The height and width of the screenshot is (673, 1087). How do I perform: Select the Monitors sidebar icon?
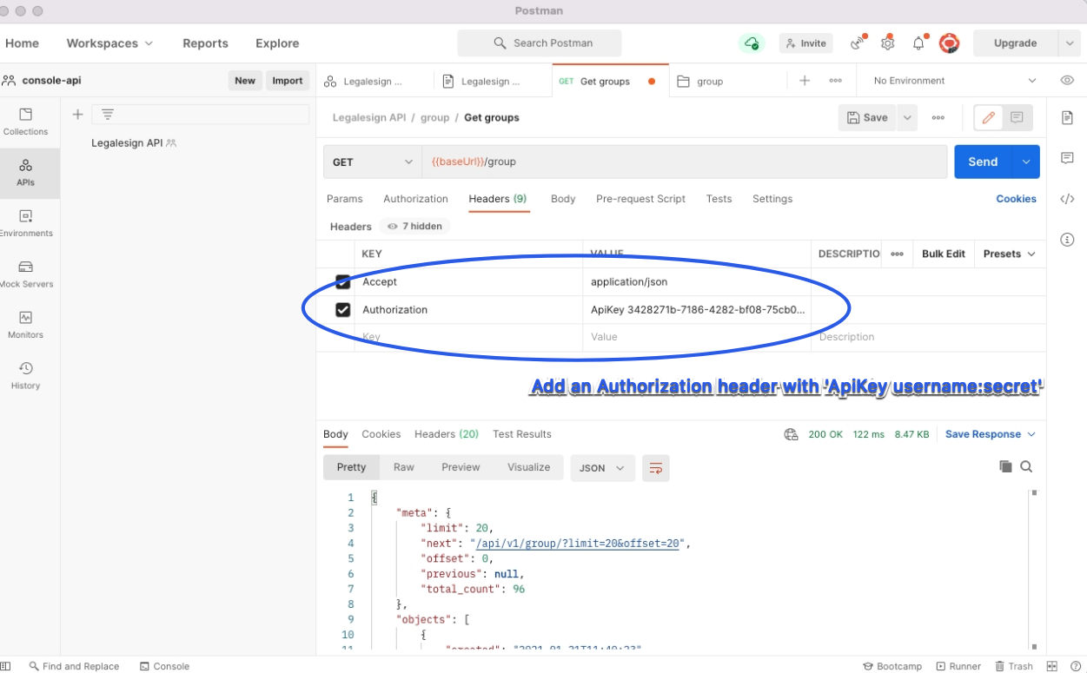click(x=28, y=322)
